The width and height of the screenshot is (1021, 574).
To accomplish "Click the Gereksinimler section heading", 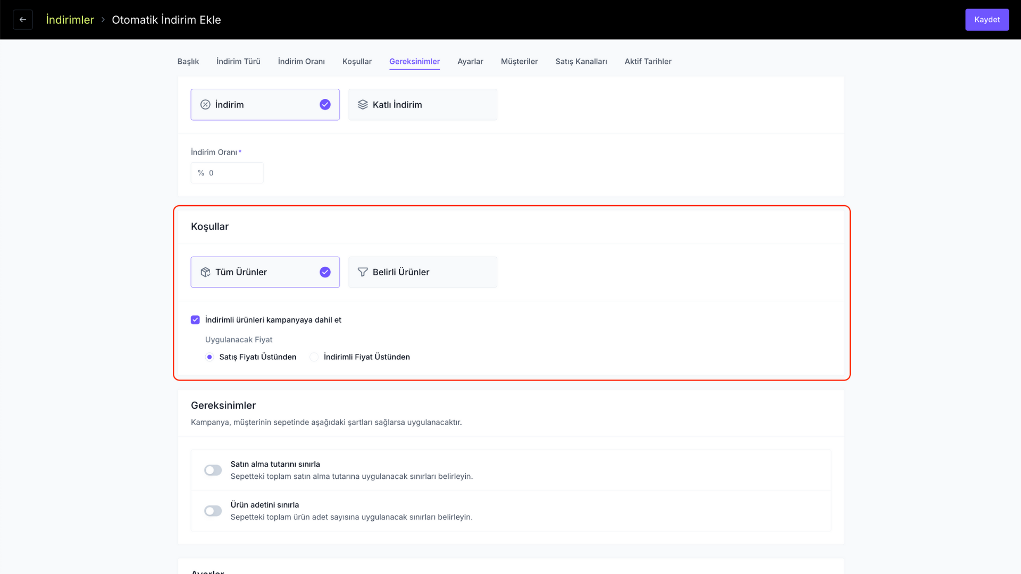I will coord(223,406).
